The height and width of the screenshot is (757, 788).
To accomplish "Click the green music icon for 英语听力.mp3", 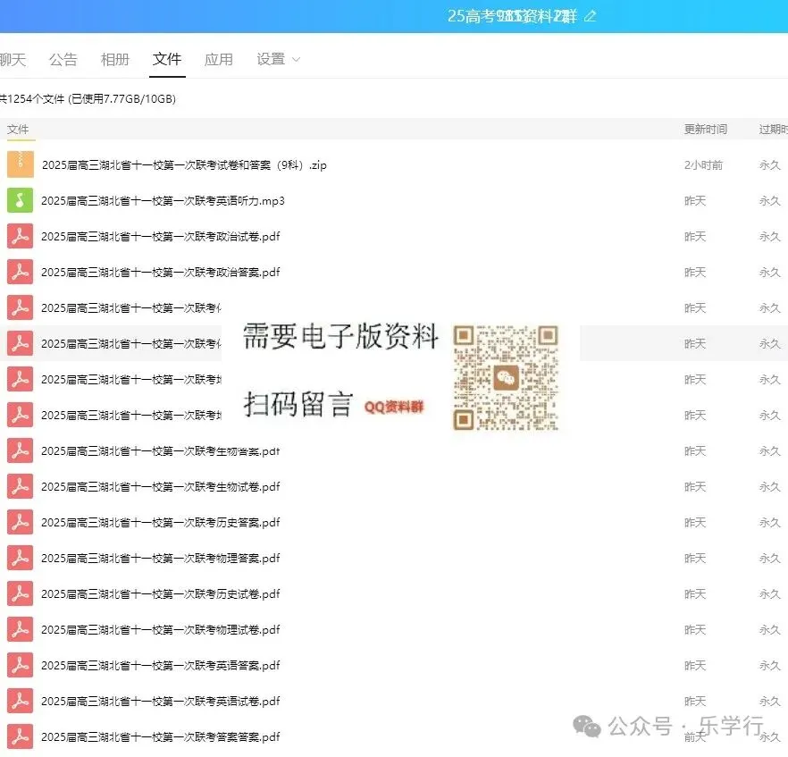I will (x=20, y=200).
